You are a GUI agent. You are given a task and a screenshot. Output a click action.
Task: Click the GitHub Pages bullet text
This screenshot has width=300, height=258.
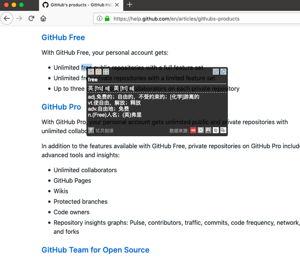(x=72, y=180)
